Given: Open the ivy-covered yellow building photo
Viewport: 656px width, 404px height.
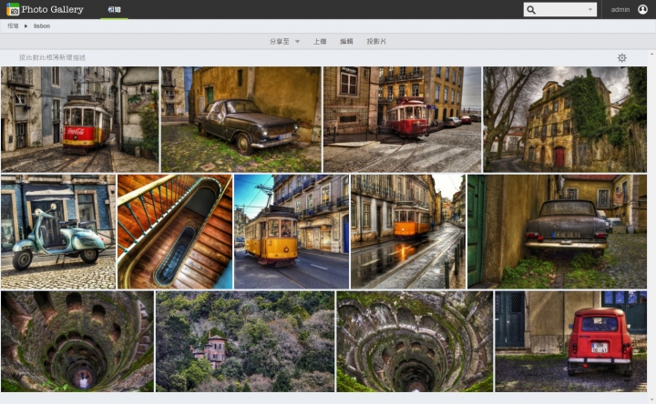Looking at the screenshot, I should (564, 119).
